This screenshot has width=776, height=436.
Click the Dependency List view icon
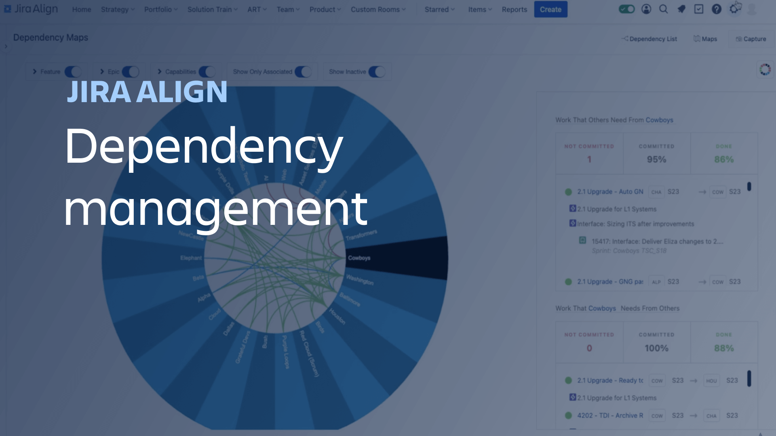[x=648, y=38]
